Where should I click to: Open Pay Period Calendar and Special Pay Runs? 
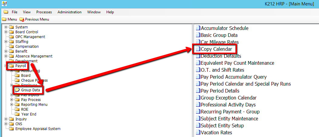pyautogui.click(x=245, y=84)
